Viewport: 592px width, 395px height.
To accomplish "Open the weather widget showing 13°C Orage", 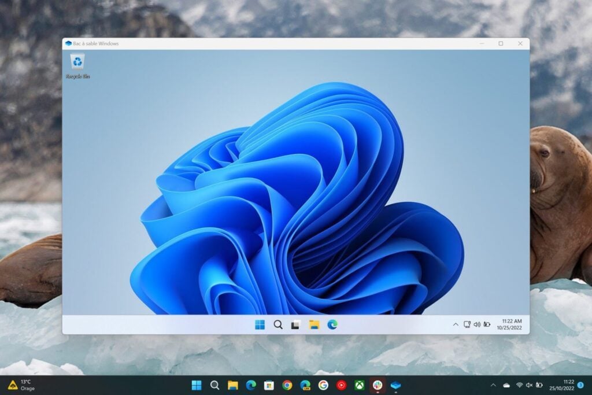I will [x=21, y=385].
